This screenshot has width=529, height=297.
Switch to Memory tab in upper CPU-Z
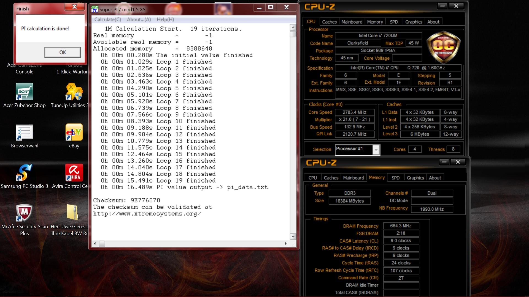click(375, 22)
